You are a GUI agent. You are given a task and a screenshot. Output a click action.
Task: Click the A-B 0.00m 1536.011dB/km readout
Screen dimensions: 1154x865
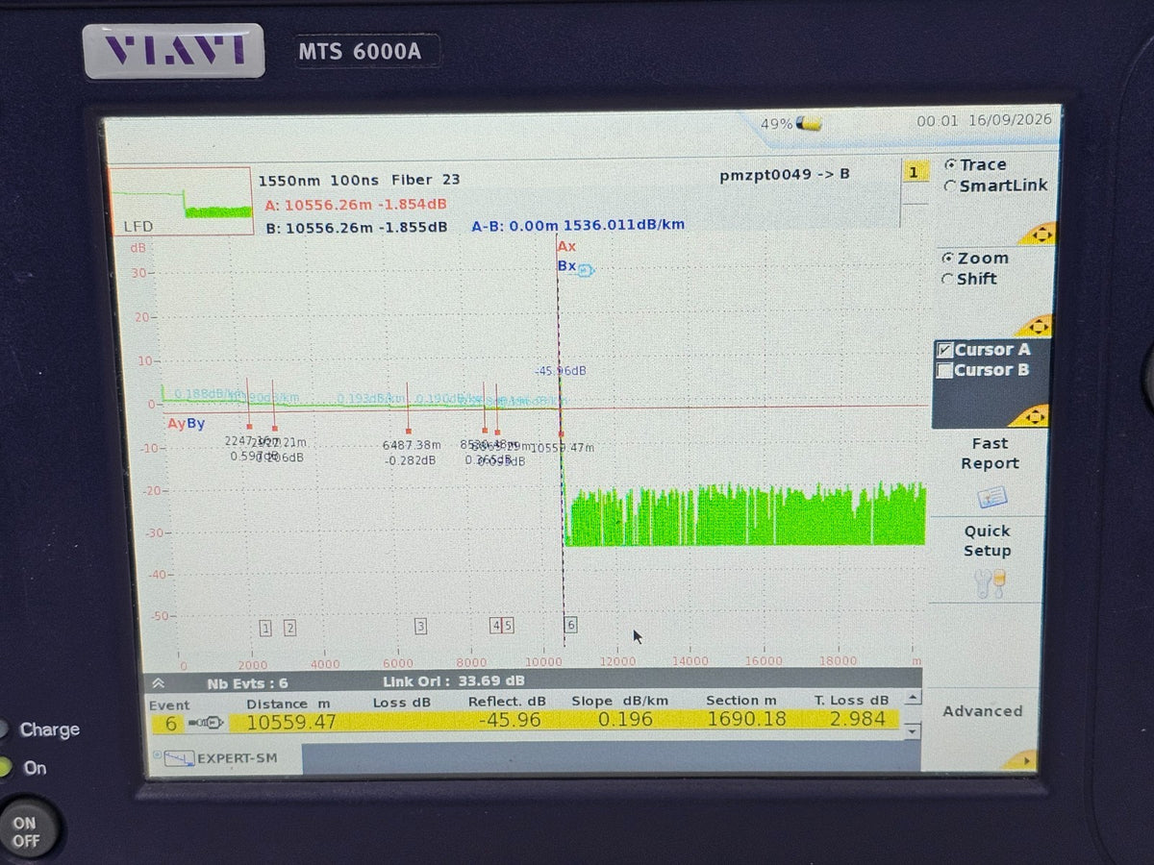[578, 225]
